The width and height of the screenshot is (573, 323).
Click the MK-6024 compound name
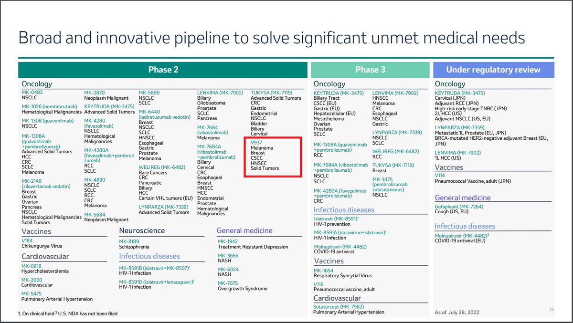pyautogui.click(x=228, y=269)
